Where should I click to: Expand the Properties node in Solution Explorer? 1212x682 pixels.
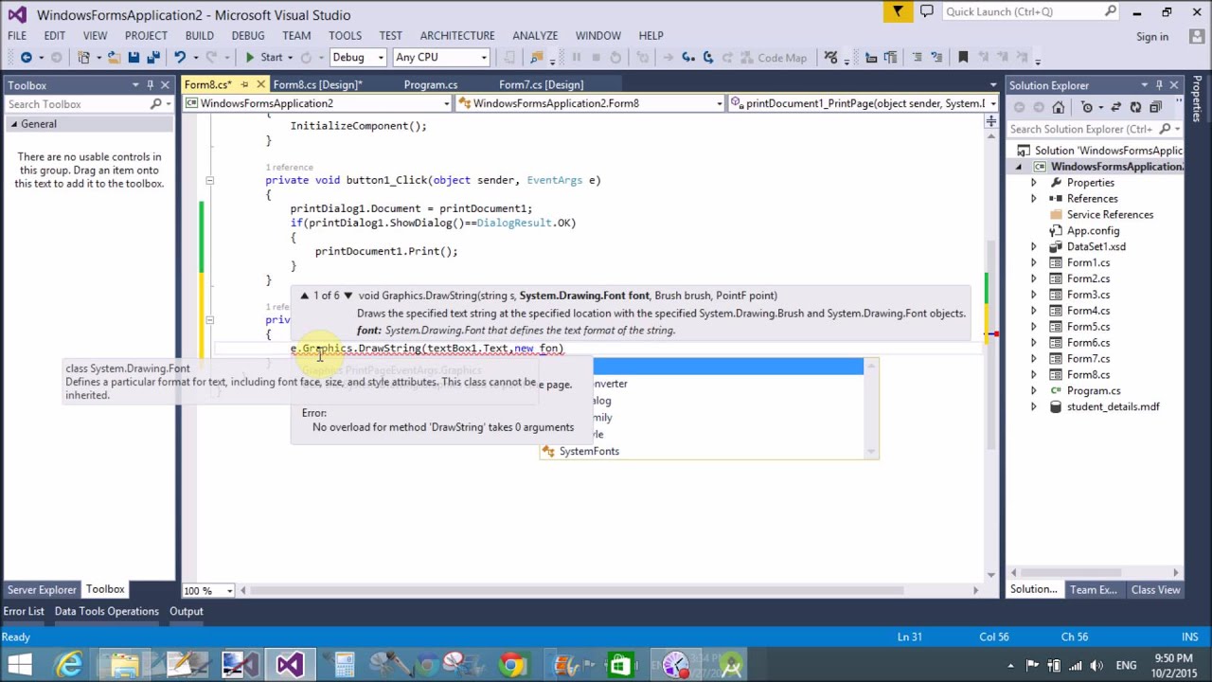coord(1033,183)
